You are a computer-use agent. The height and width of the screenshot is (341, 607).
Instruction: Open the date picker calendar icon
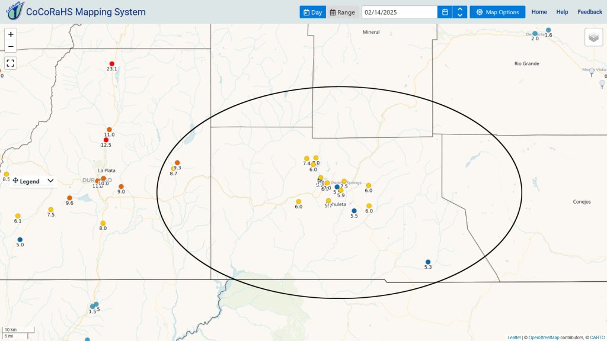coord(445,12)
